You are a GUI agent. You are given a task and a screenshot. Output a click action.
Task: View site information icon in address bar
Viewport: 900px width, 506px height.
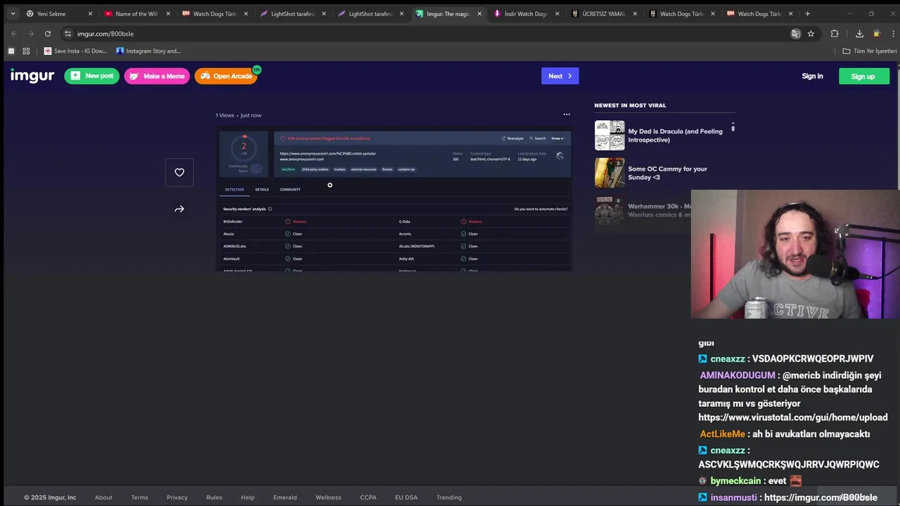67,34
